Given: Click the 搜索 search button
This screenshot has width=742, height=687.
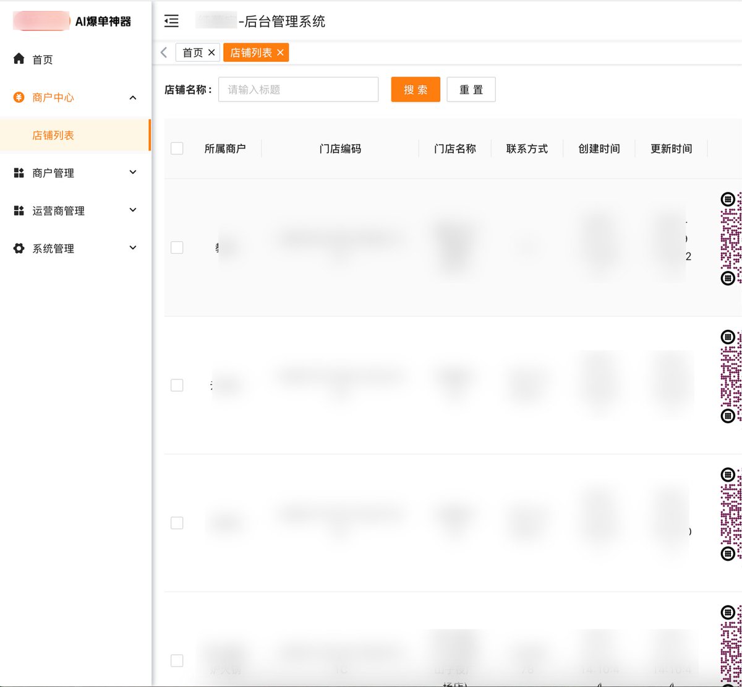Looking at the screenshot, I should (x=415, y=89).
